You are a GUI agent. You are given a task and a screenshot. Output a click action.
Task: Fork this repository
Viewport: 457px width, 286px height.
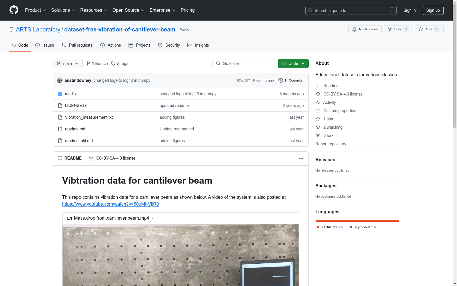pos(398,29)
